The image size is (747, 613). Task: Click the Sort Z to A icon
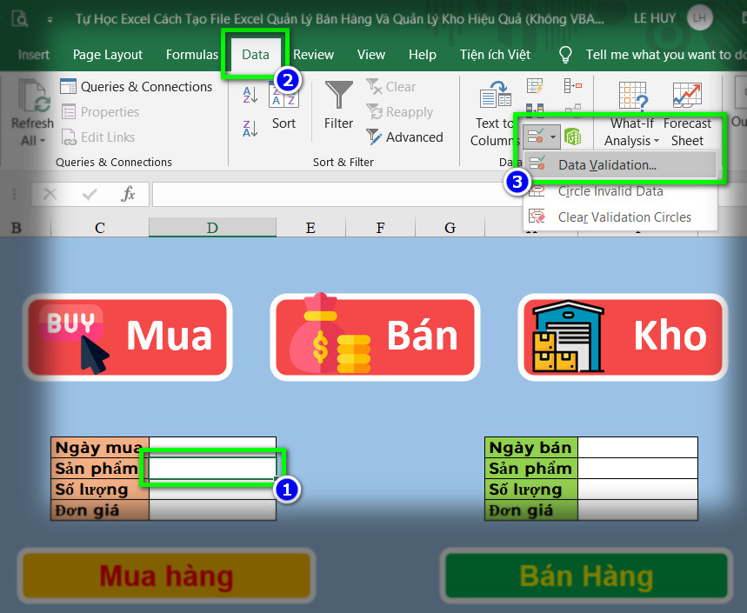point(250,129)
